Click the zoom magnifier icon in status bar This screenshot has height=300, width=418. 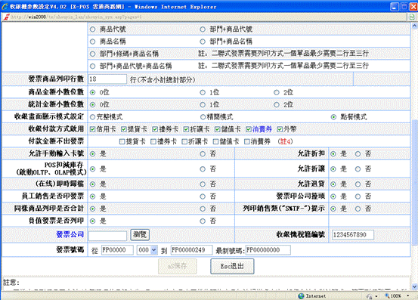coord(387,295)
